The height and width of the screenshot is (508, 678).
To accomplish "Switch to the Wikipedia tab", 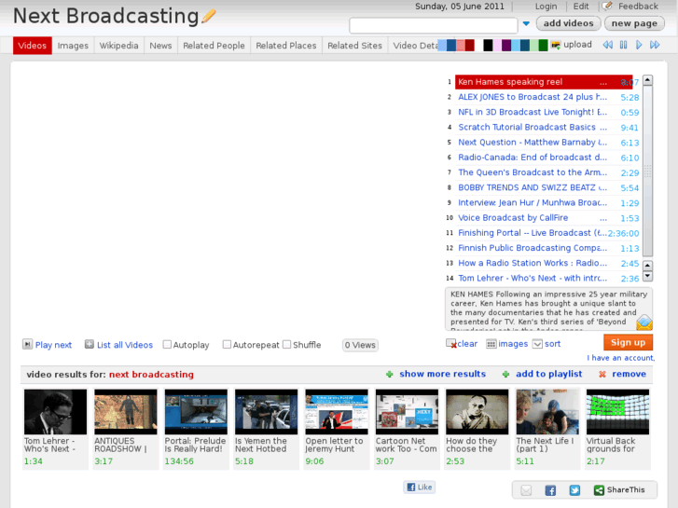I will coord(118,46).
